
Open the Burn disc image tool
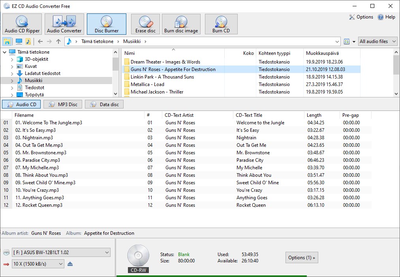181,24
